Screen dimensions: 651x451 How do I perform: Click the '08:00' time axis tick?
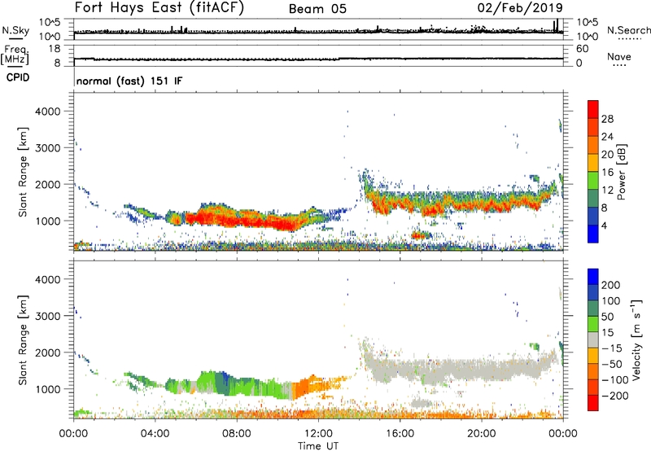click(237, 434)
